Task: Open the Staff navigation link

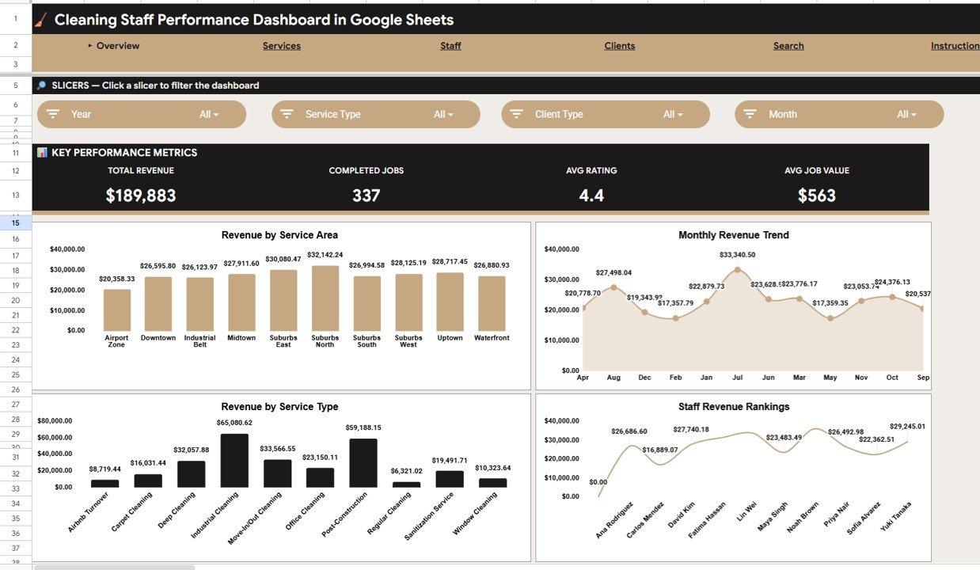Action: (450, 46)
